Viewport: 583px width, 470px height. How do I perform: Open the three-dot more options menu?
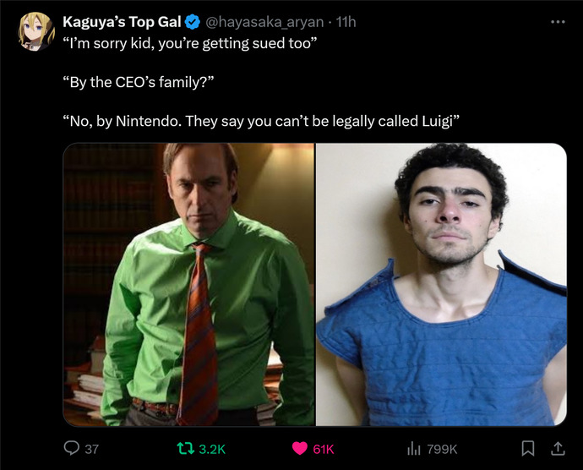pyautogui.click(x=558, y=22)
